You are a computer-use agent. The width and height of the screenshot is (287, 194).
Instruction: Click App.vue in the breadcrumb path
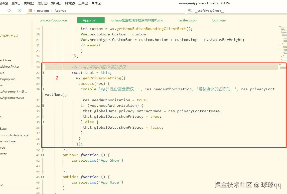pos(60,11)
